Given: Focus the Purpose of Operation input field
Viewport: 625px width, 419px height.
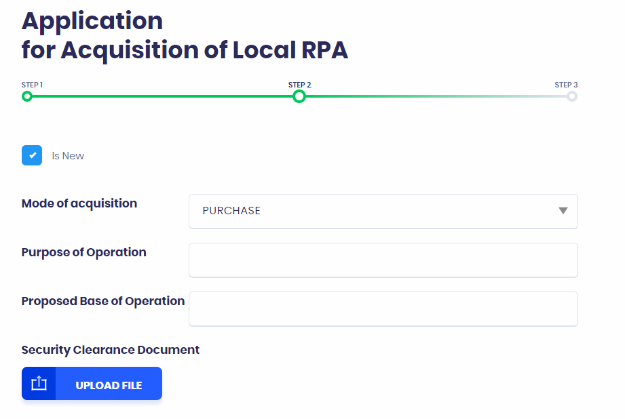Looking at the screenshot, I should click(x=383, y=260).
